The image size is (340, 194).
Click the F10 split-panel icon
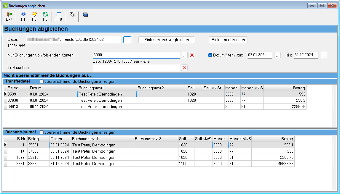tap(59, 14)
